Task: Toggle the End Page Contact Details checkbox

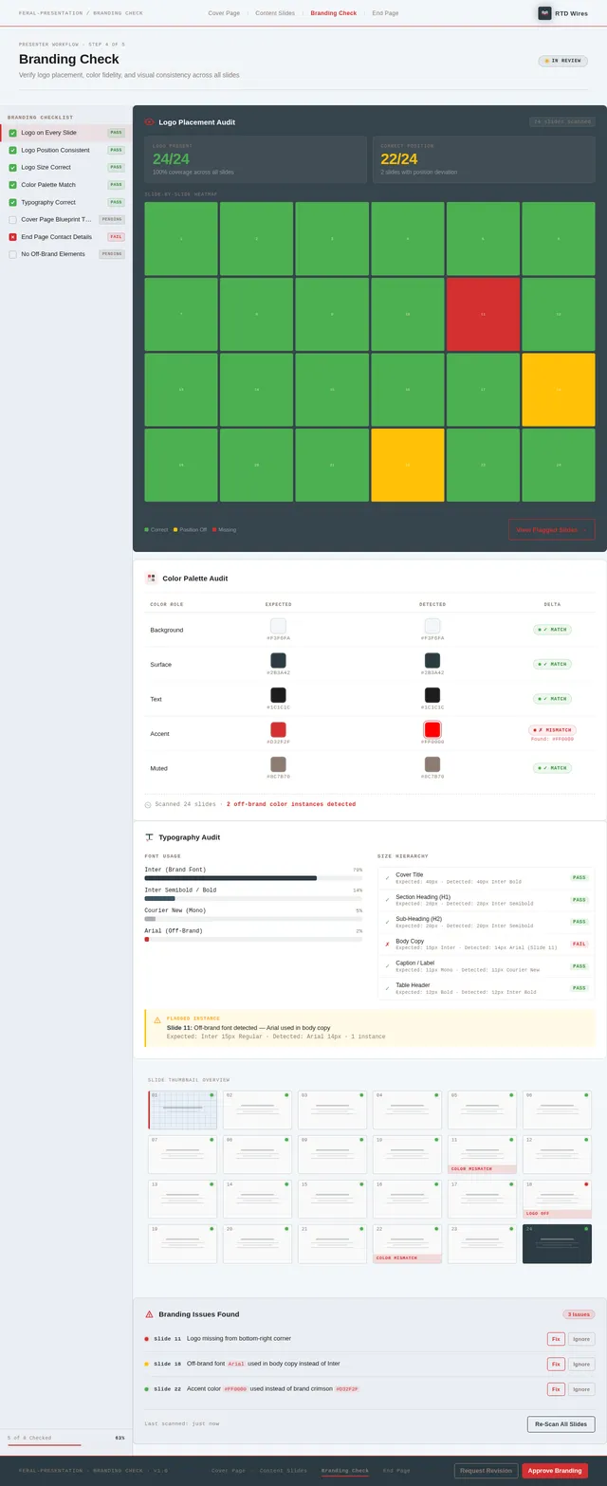Action: pos(12,237)
